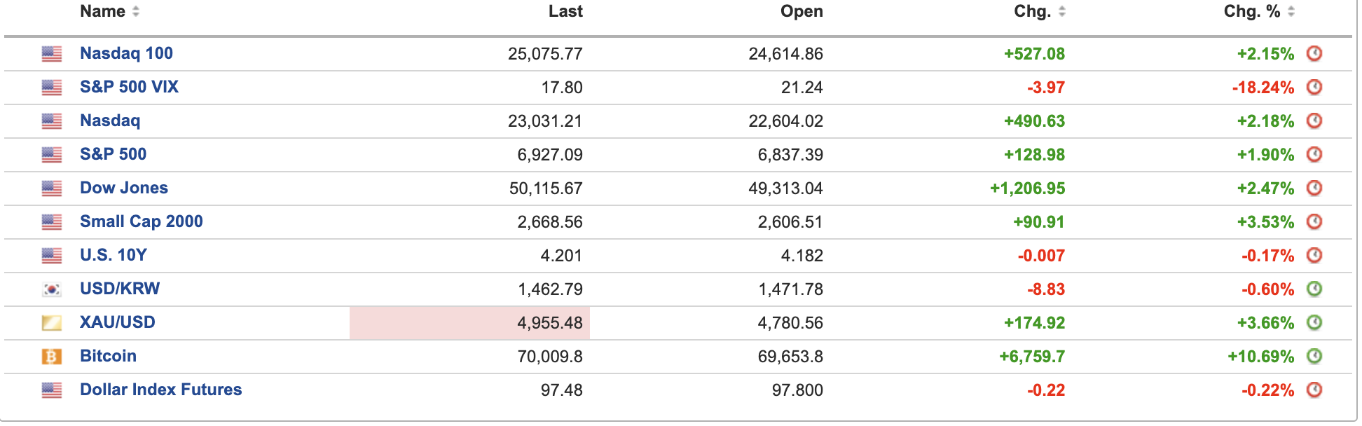The width and height of the screenshot is (1362, 426).
Task: Sort the table by Name column arrows
Action: click(136, 12)
